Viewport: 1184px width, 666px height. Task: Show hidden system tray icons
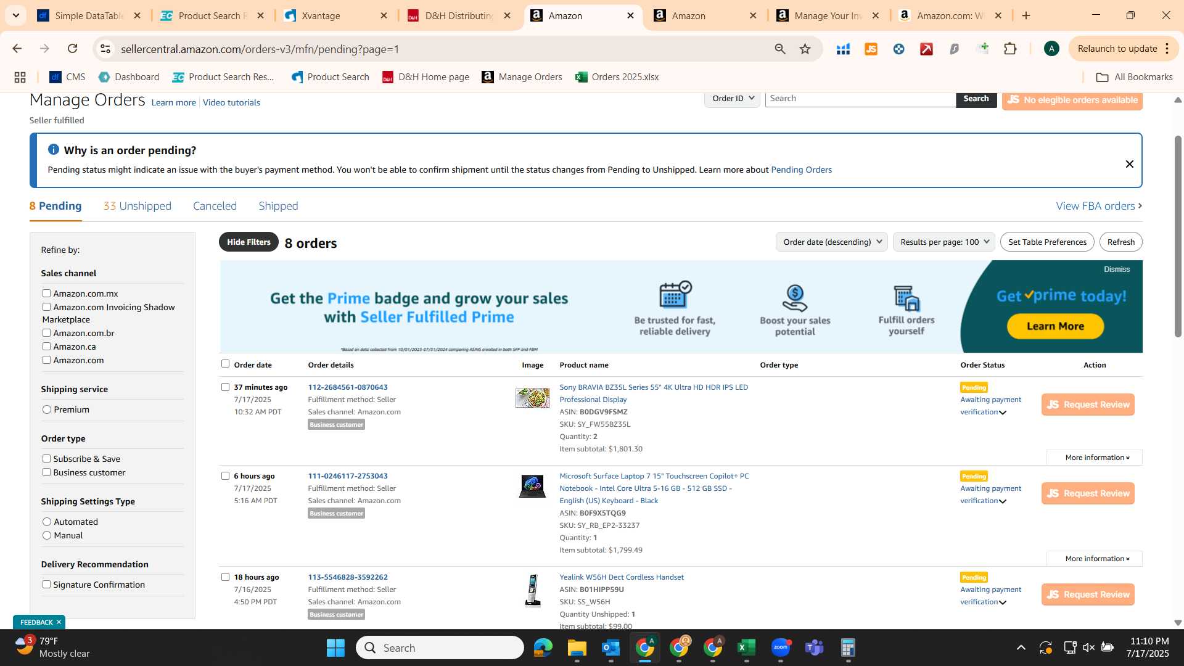click(1021, 647)
